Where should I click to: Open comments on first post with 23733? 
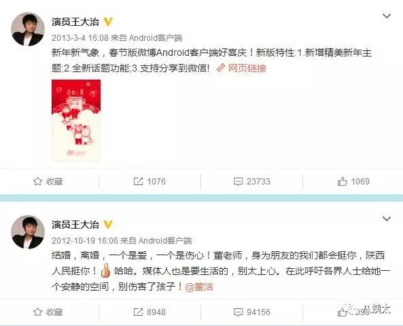(252, 182)
